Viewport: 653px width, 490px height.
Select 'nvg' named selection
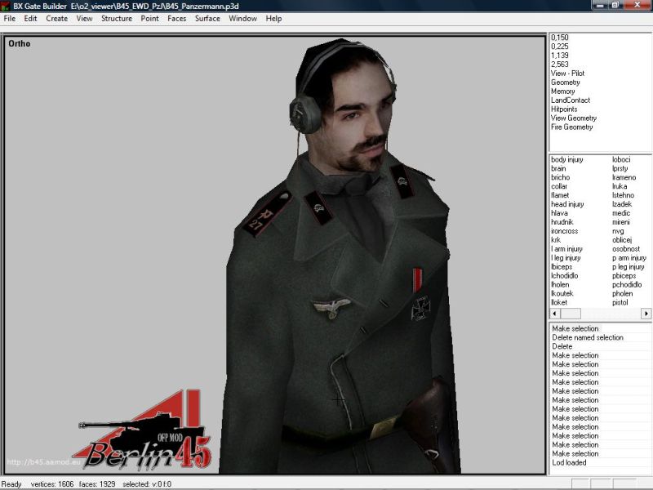click(618, 231)
